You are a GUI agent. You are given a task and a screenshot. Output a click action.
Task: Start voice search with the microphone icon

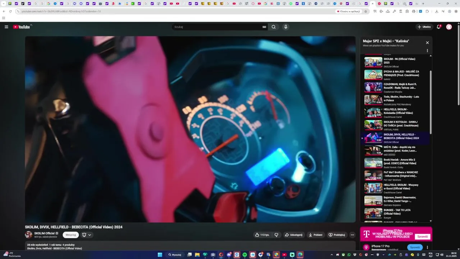286,27
